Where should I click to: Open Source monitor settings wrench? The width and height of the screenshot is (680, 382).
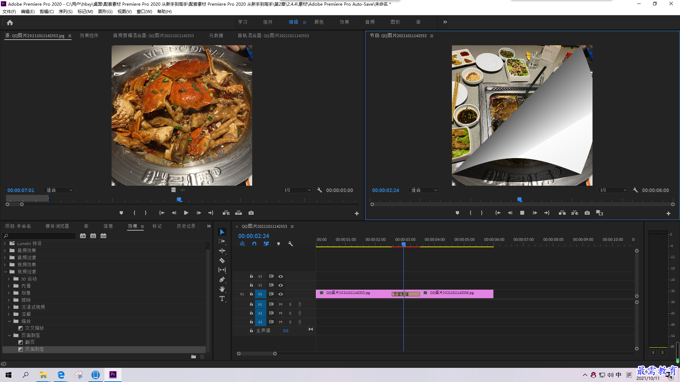(x=319, y=190)
